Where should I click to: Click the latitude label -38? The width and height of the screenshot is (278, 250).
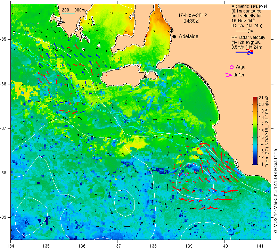(3, 173)
